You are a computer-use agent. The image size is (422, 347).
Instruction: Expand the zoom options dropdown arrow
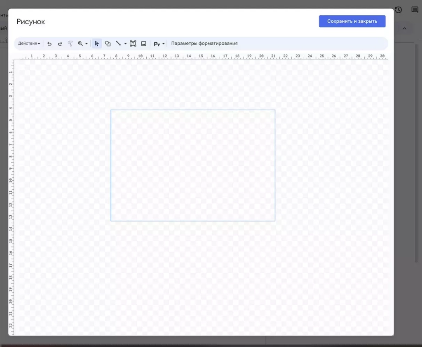pyautogui.click(x=87, y=44)
